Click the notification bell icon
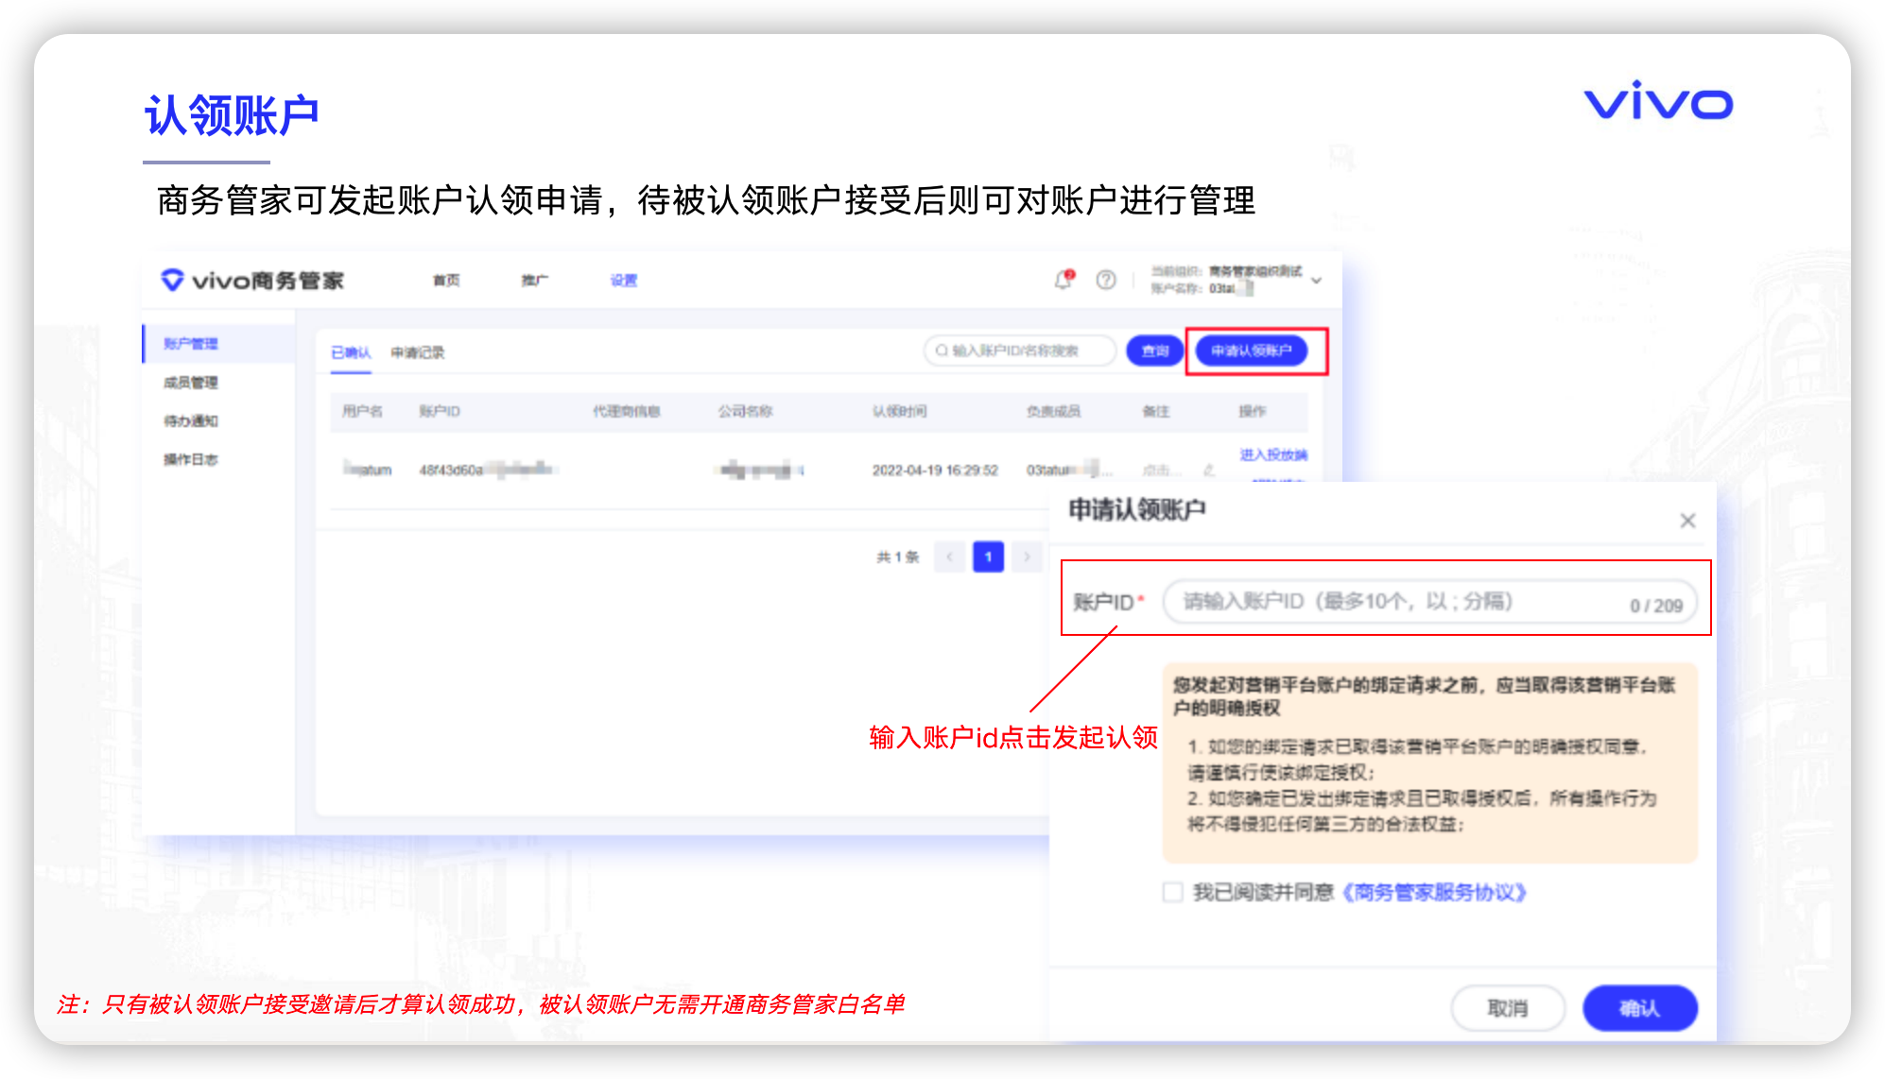 pyautogui.click(x=1064, y=280)
